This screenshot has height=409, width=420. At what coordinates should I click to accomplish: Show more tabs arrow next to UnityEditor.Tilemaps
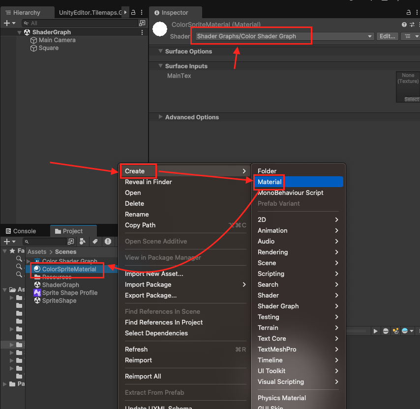[125, 12]
